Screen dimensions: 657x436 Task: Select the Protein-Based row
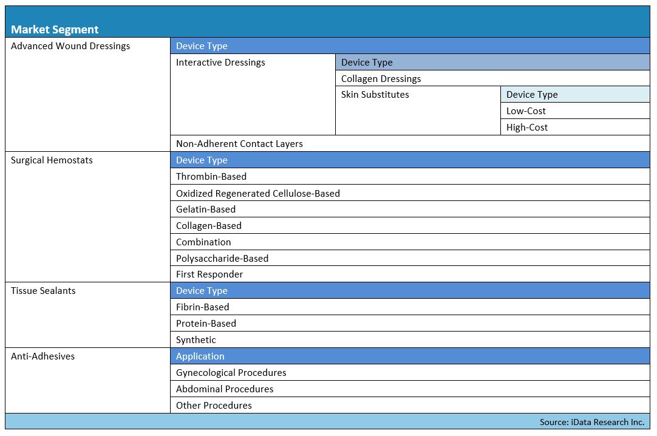click(x=410, y=323)
